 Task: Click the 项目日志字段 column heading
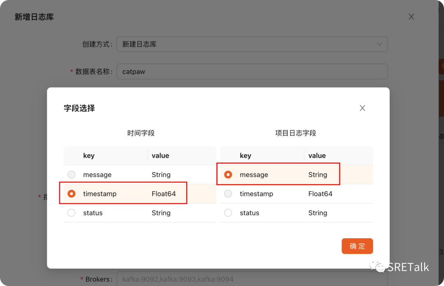[x=295, y=133]
